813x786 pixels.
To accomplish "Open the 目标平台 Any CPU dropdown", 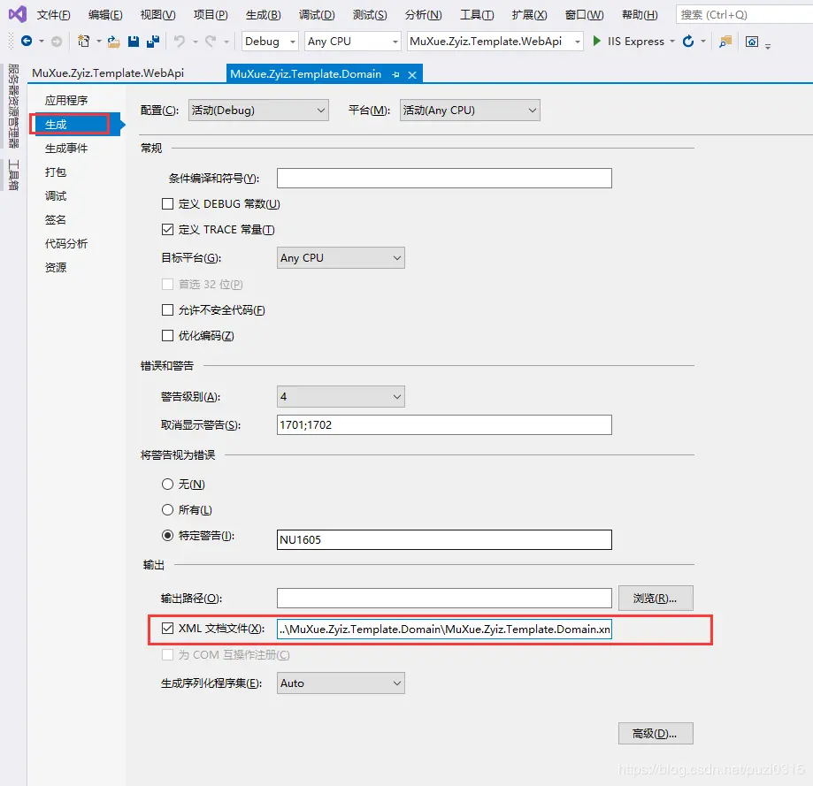I will click(x=341, y=258).
